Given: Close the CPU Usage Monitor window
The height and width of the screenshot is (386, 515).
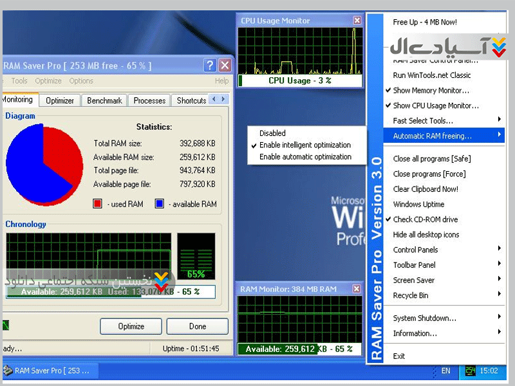Looking at the screenshot, I should coord(357,21).
